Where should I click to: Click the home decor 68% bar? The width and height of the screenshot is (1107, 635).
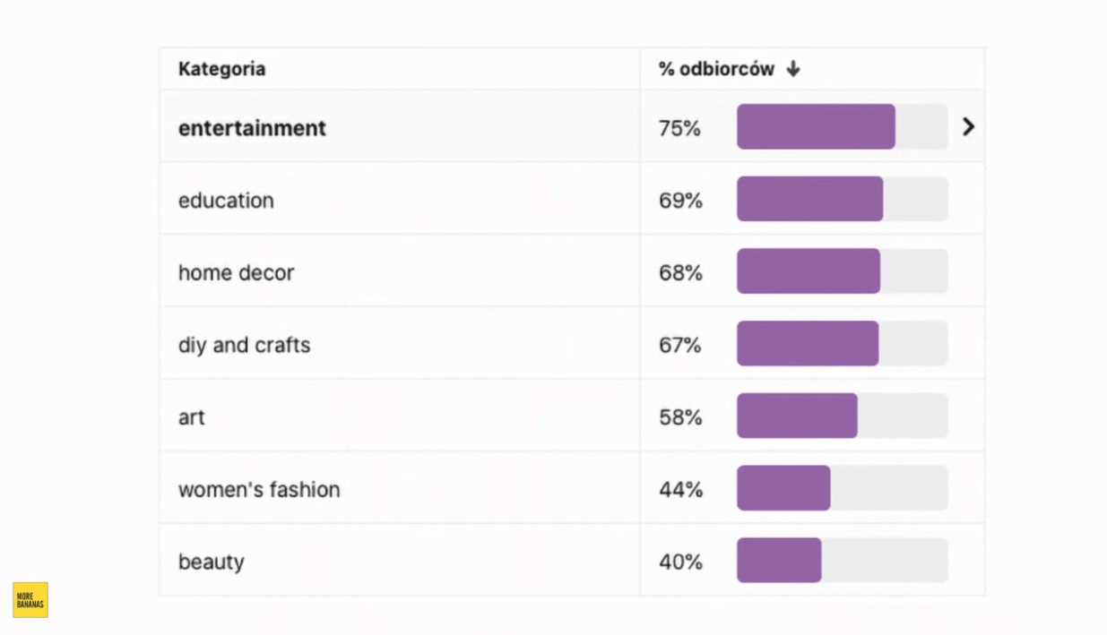tap(809, 271)
